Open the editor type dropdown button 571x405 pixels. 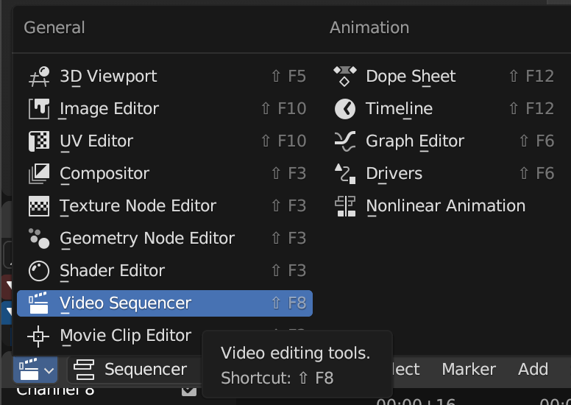tap(35, 369)
